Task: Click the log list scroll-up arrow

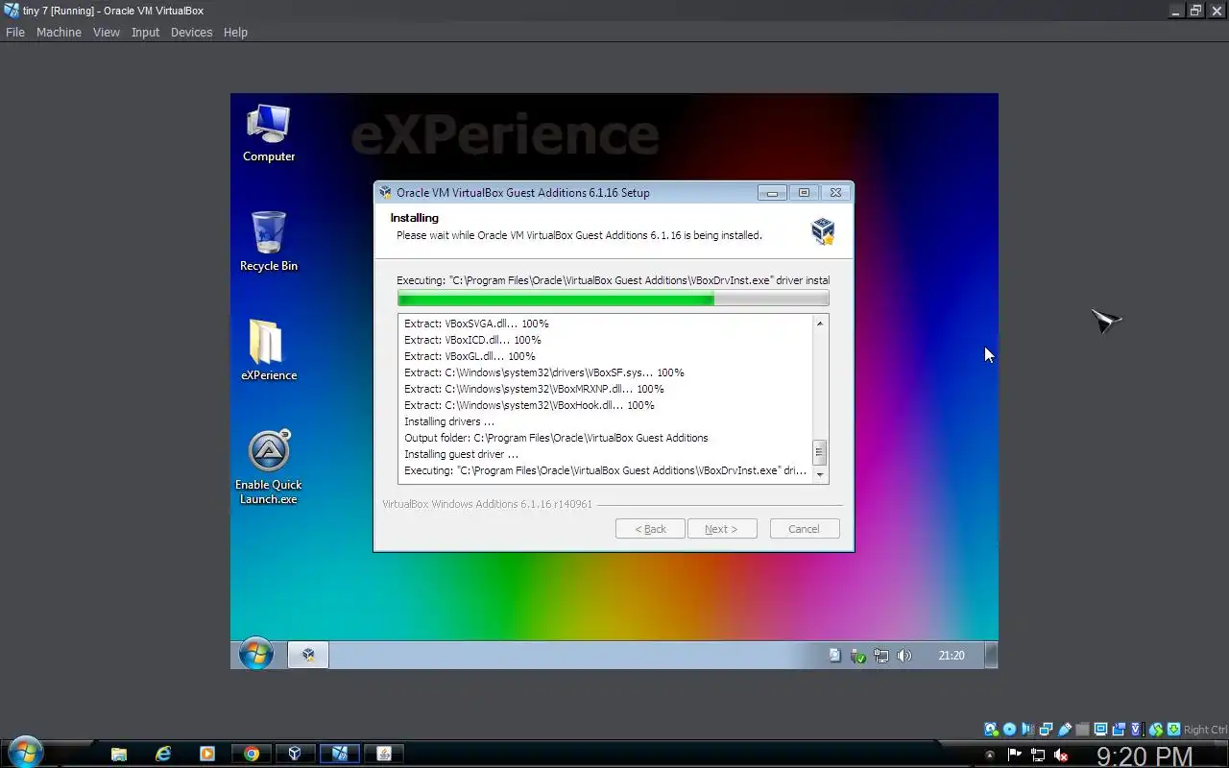Action: [820, 324]
